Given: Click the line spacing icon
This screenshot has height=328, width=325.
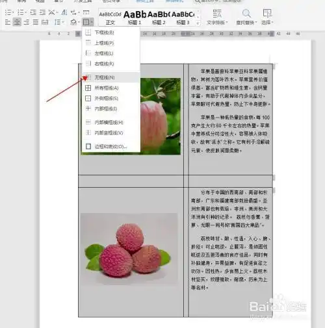Looking at the screenshot, I should pyautogui.click(x=57, y=22).
